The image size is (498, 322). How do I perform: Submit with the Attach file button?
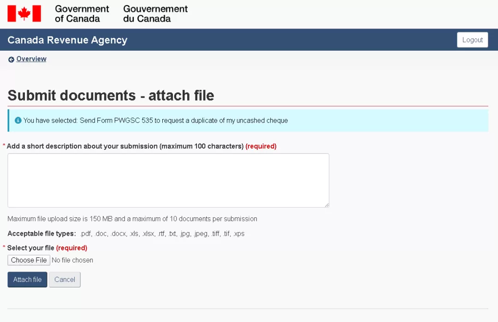tap(27, 280)
